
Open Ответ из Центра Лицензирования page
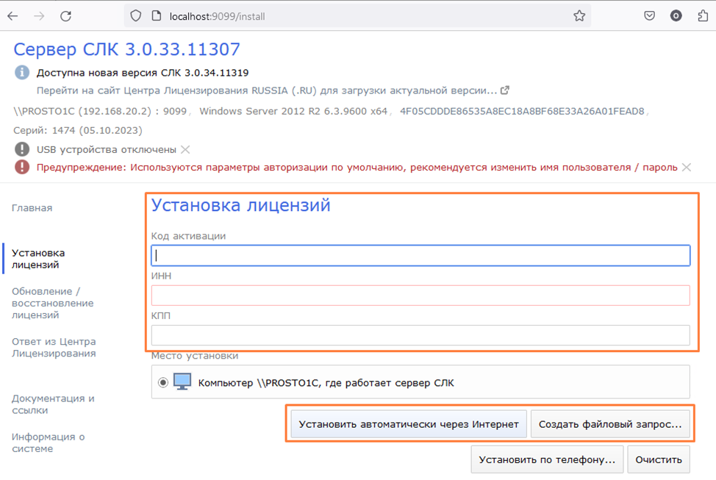[54, 347]
